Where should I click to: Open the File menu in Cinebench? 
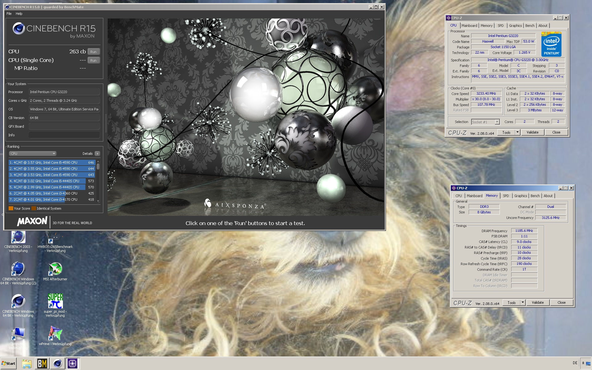[9, 14]
